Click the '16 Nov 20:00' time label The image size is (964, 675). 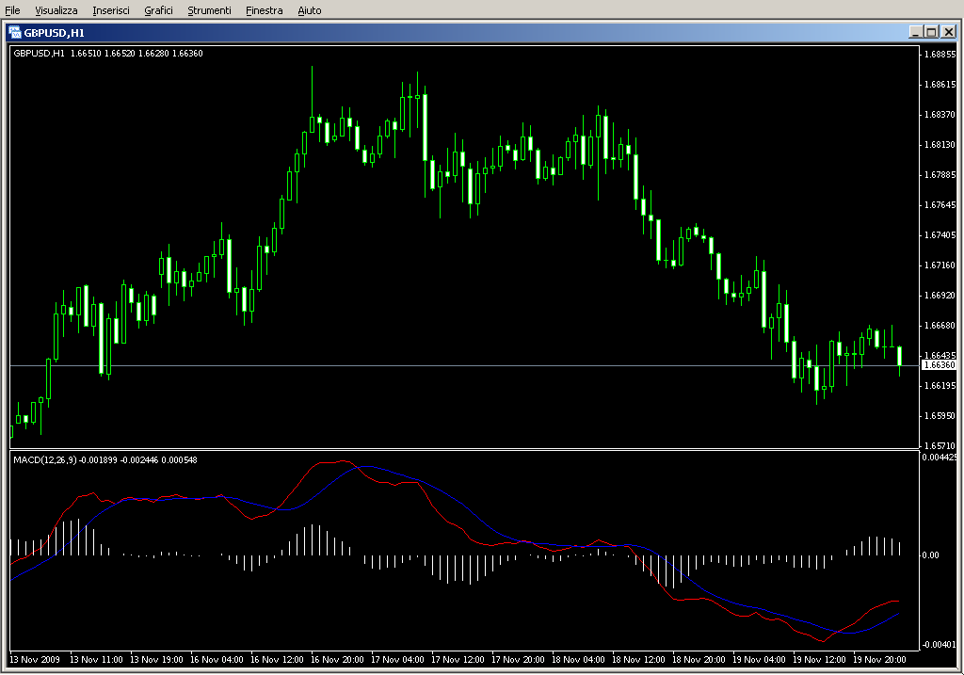[x=338, y=660]
